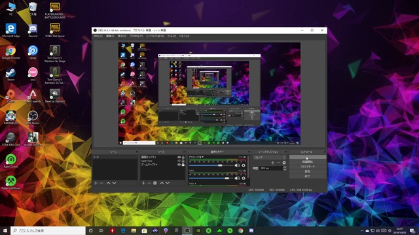The height and width of the screenshot is (235, 419).
Task: Add a new source with the plus icon
Action: click(x=143, y=183)
